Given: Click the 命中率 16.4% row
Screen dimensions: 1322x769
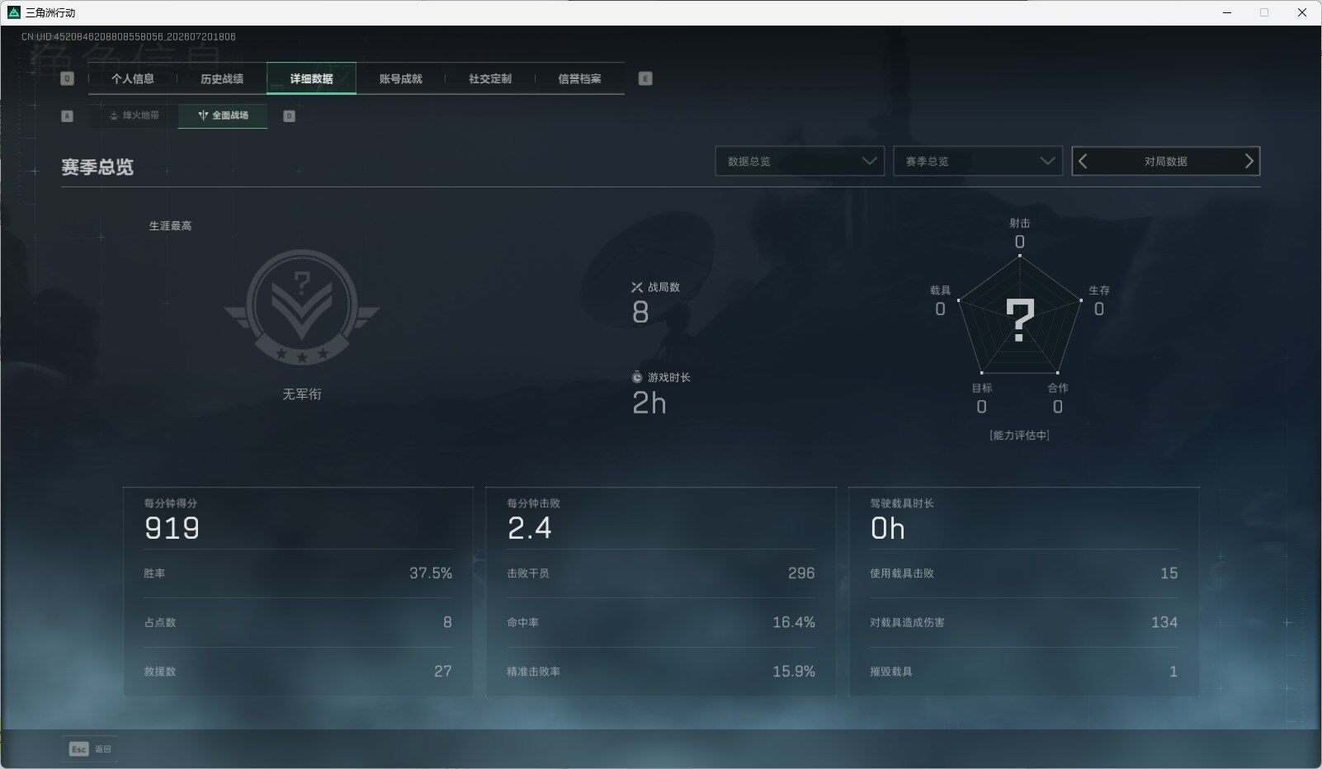Looking at the screenshot, I should click(661, 622).
